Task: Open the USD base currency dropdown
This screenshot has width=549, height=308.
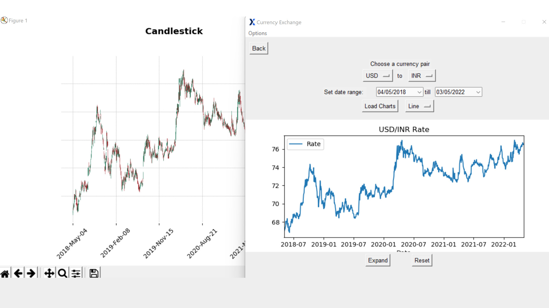Action: 378,76
